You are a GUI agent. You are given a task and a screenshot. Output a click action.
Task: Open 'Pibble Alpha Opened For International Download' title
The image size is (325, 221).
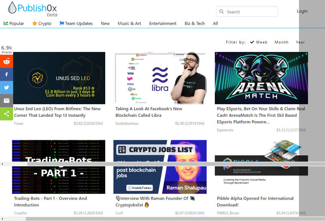point(255,202)
